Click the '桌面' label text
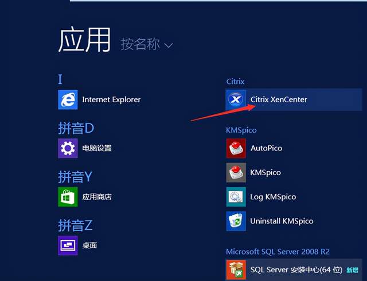 click(x=89, y=245)
